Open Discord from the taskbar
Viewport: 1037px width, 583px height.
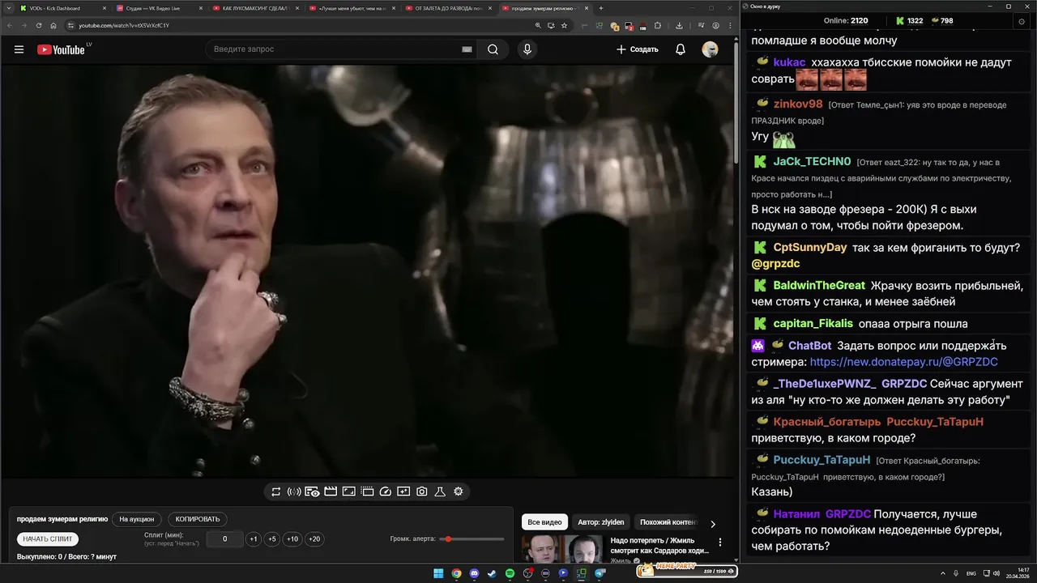474,573
